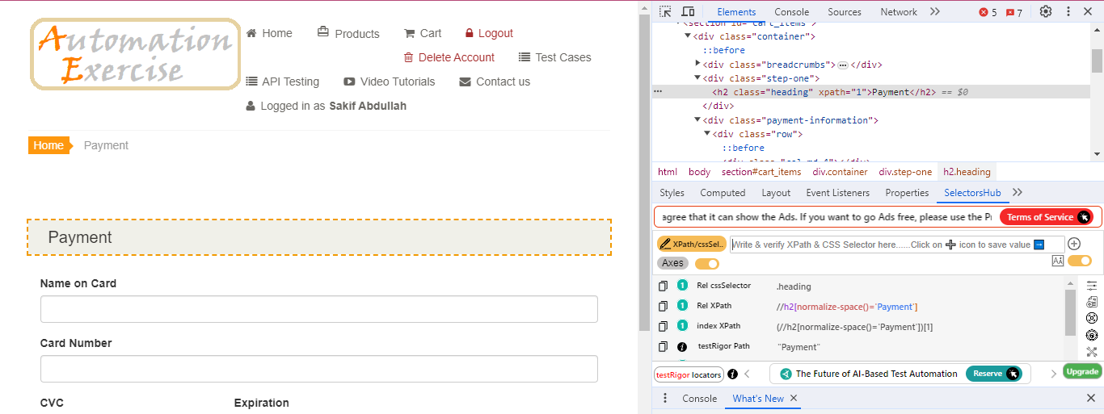
Task: Expand the collapsed breadcrumbs ellipsis badge
Action: 842,65
